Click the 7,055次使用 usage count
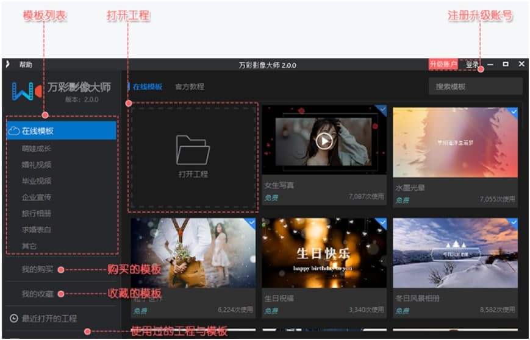This screenshot has width=530, height=340. point(498,199)
